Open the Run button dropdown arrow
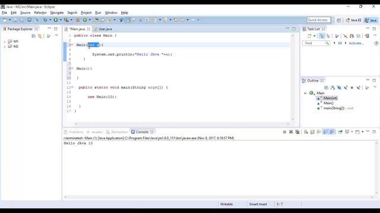380x213 pixels. coord(61,20)
